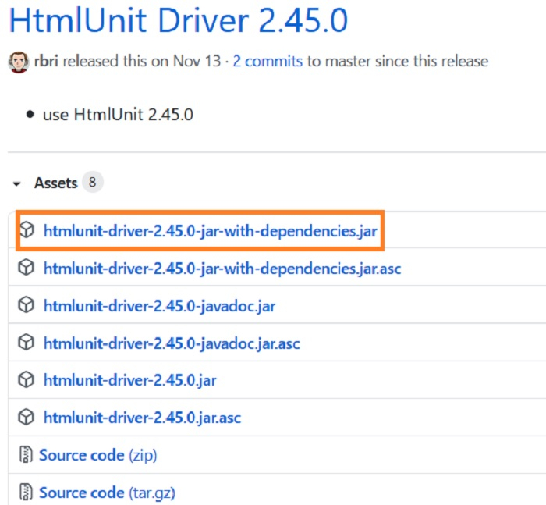This screenshot has height=505, width=546.
Task: Click package icon beside htmlunit-driver-2.45.0.jar.asc
Action: pyautogui.click(x=27, y=417)
